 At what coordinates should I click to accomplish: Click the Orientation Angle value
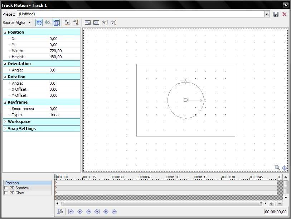click(x=64, y=70)
